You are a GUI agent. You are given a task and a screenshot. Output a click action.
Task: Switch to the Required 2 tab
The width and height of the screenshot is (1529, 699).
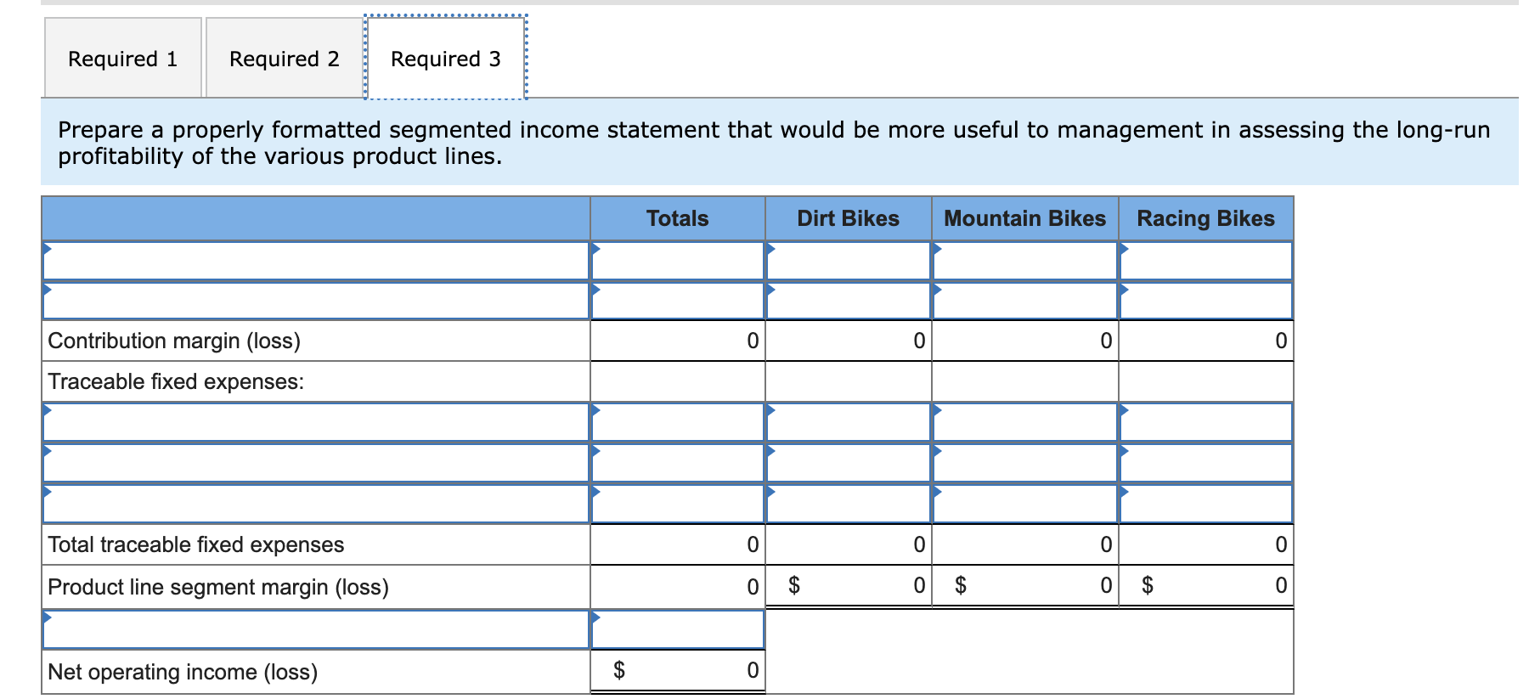click(x=284, y=57)
